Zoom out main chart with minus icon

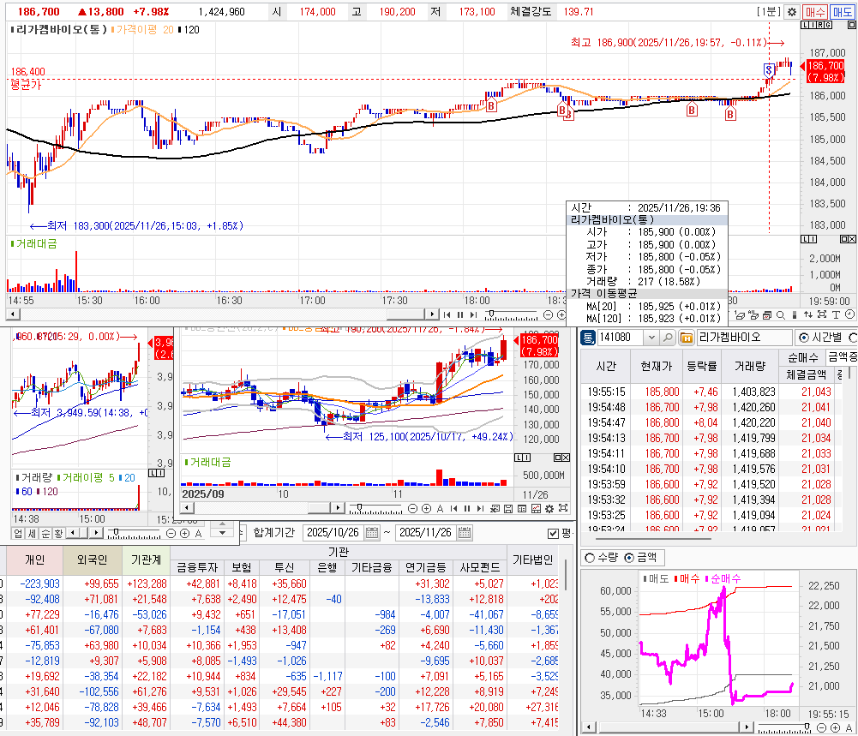click(548, 315)
